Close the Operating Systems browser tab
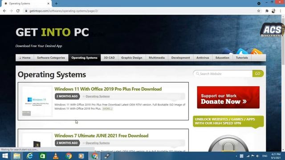 [x=49, y=4]
